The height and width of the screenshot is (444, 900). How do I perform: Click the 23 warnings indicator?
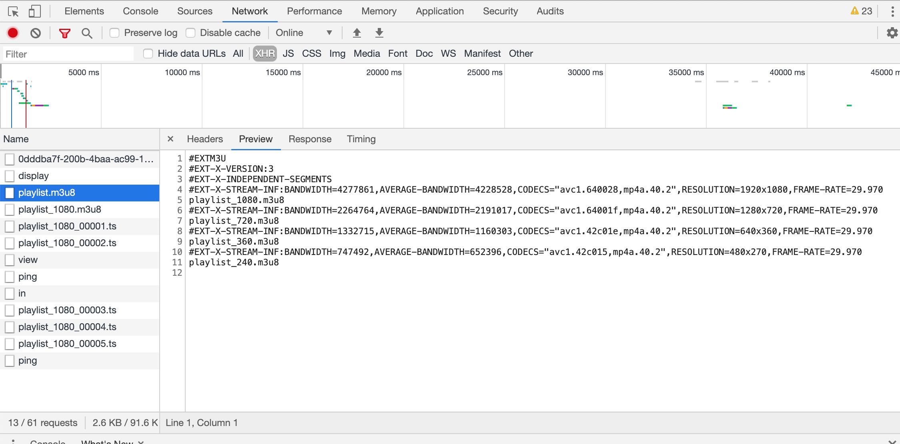861,11
